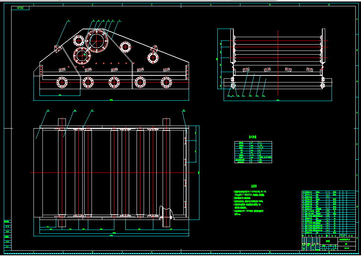The image size is (361, 256).
Task: Pick the horizontal red centerline of plan view
Action: (x=112, y=172)
